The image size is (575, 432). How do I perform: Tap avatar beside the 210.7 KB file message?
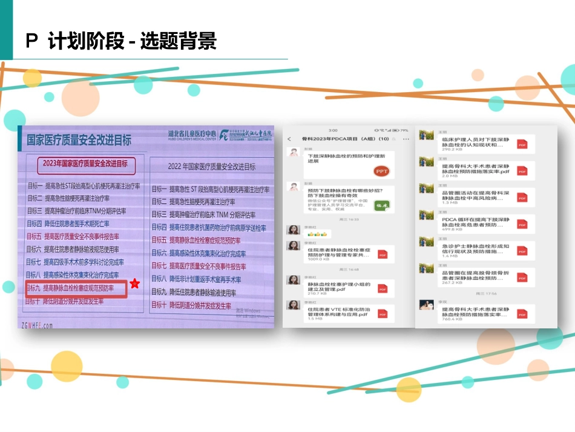(x=294, y=280)
